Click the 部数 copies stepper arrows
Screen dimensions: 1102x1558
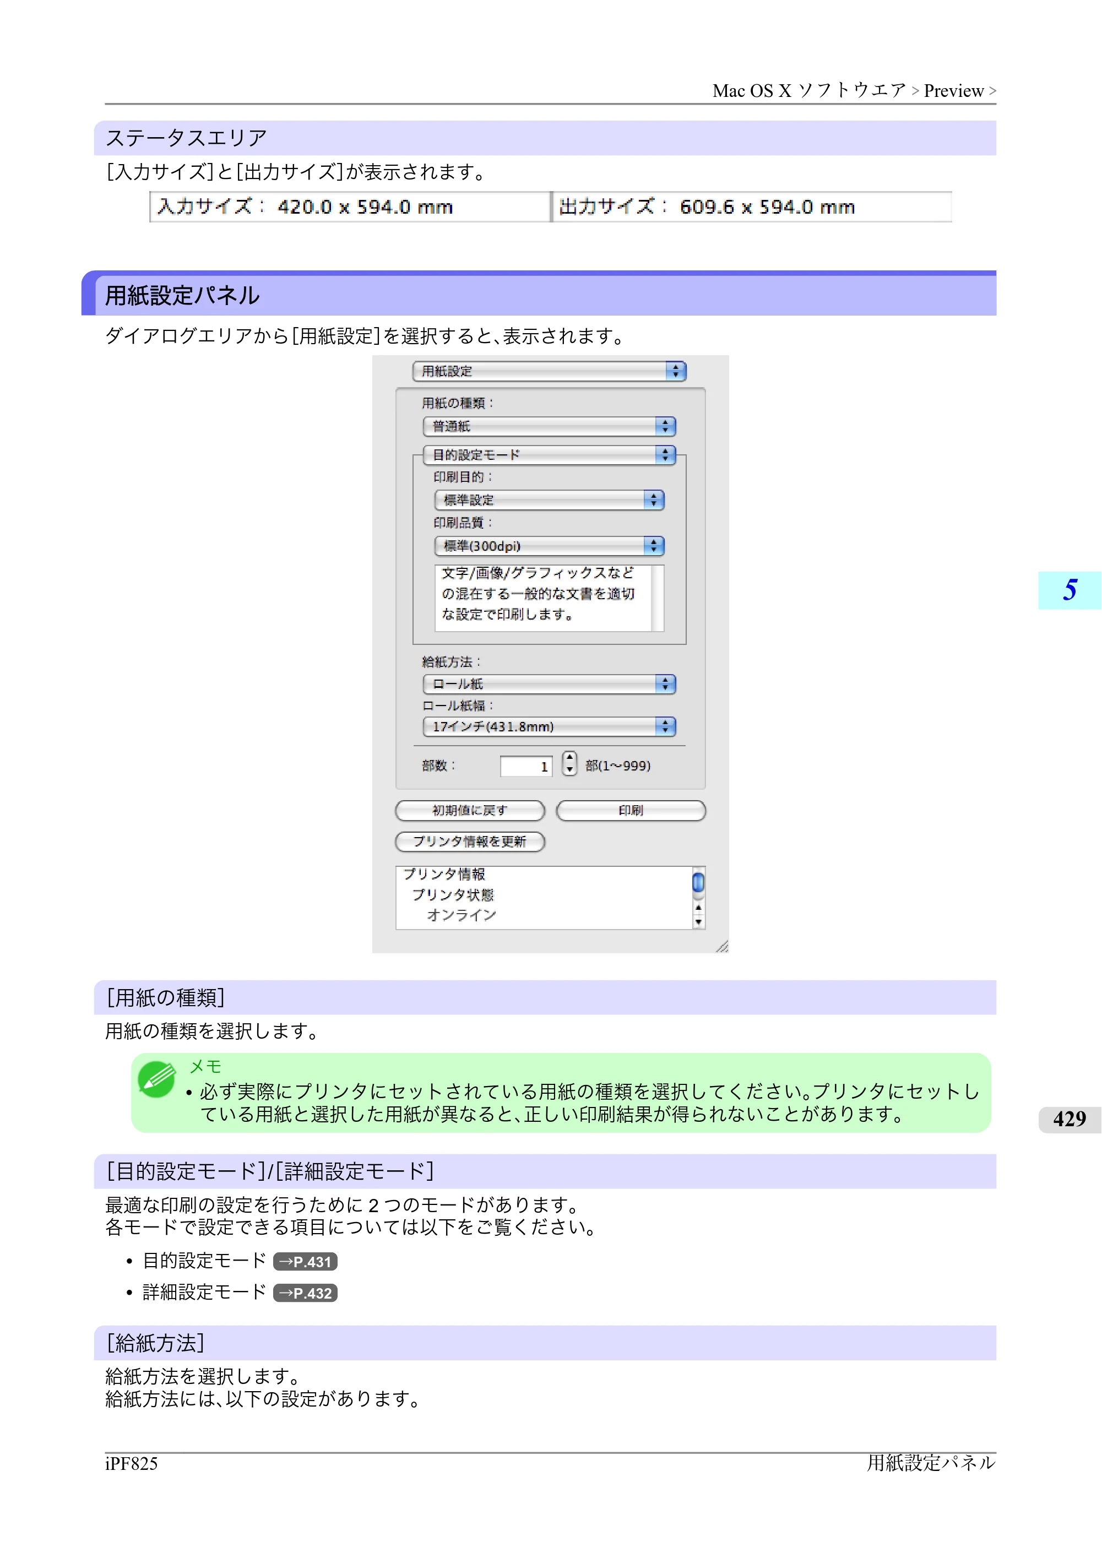click(x=569, y=764)
